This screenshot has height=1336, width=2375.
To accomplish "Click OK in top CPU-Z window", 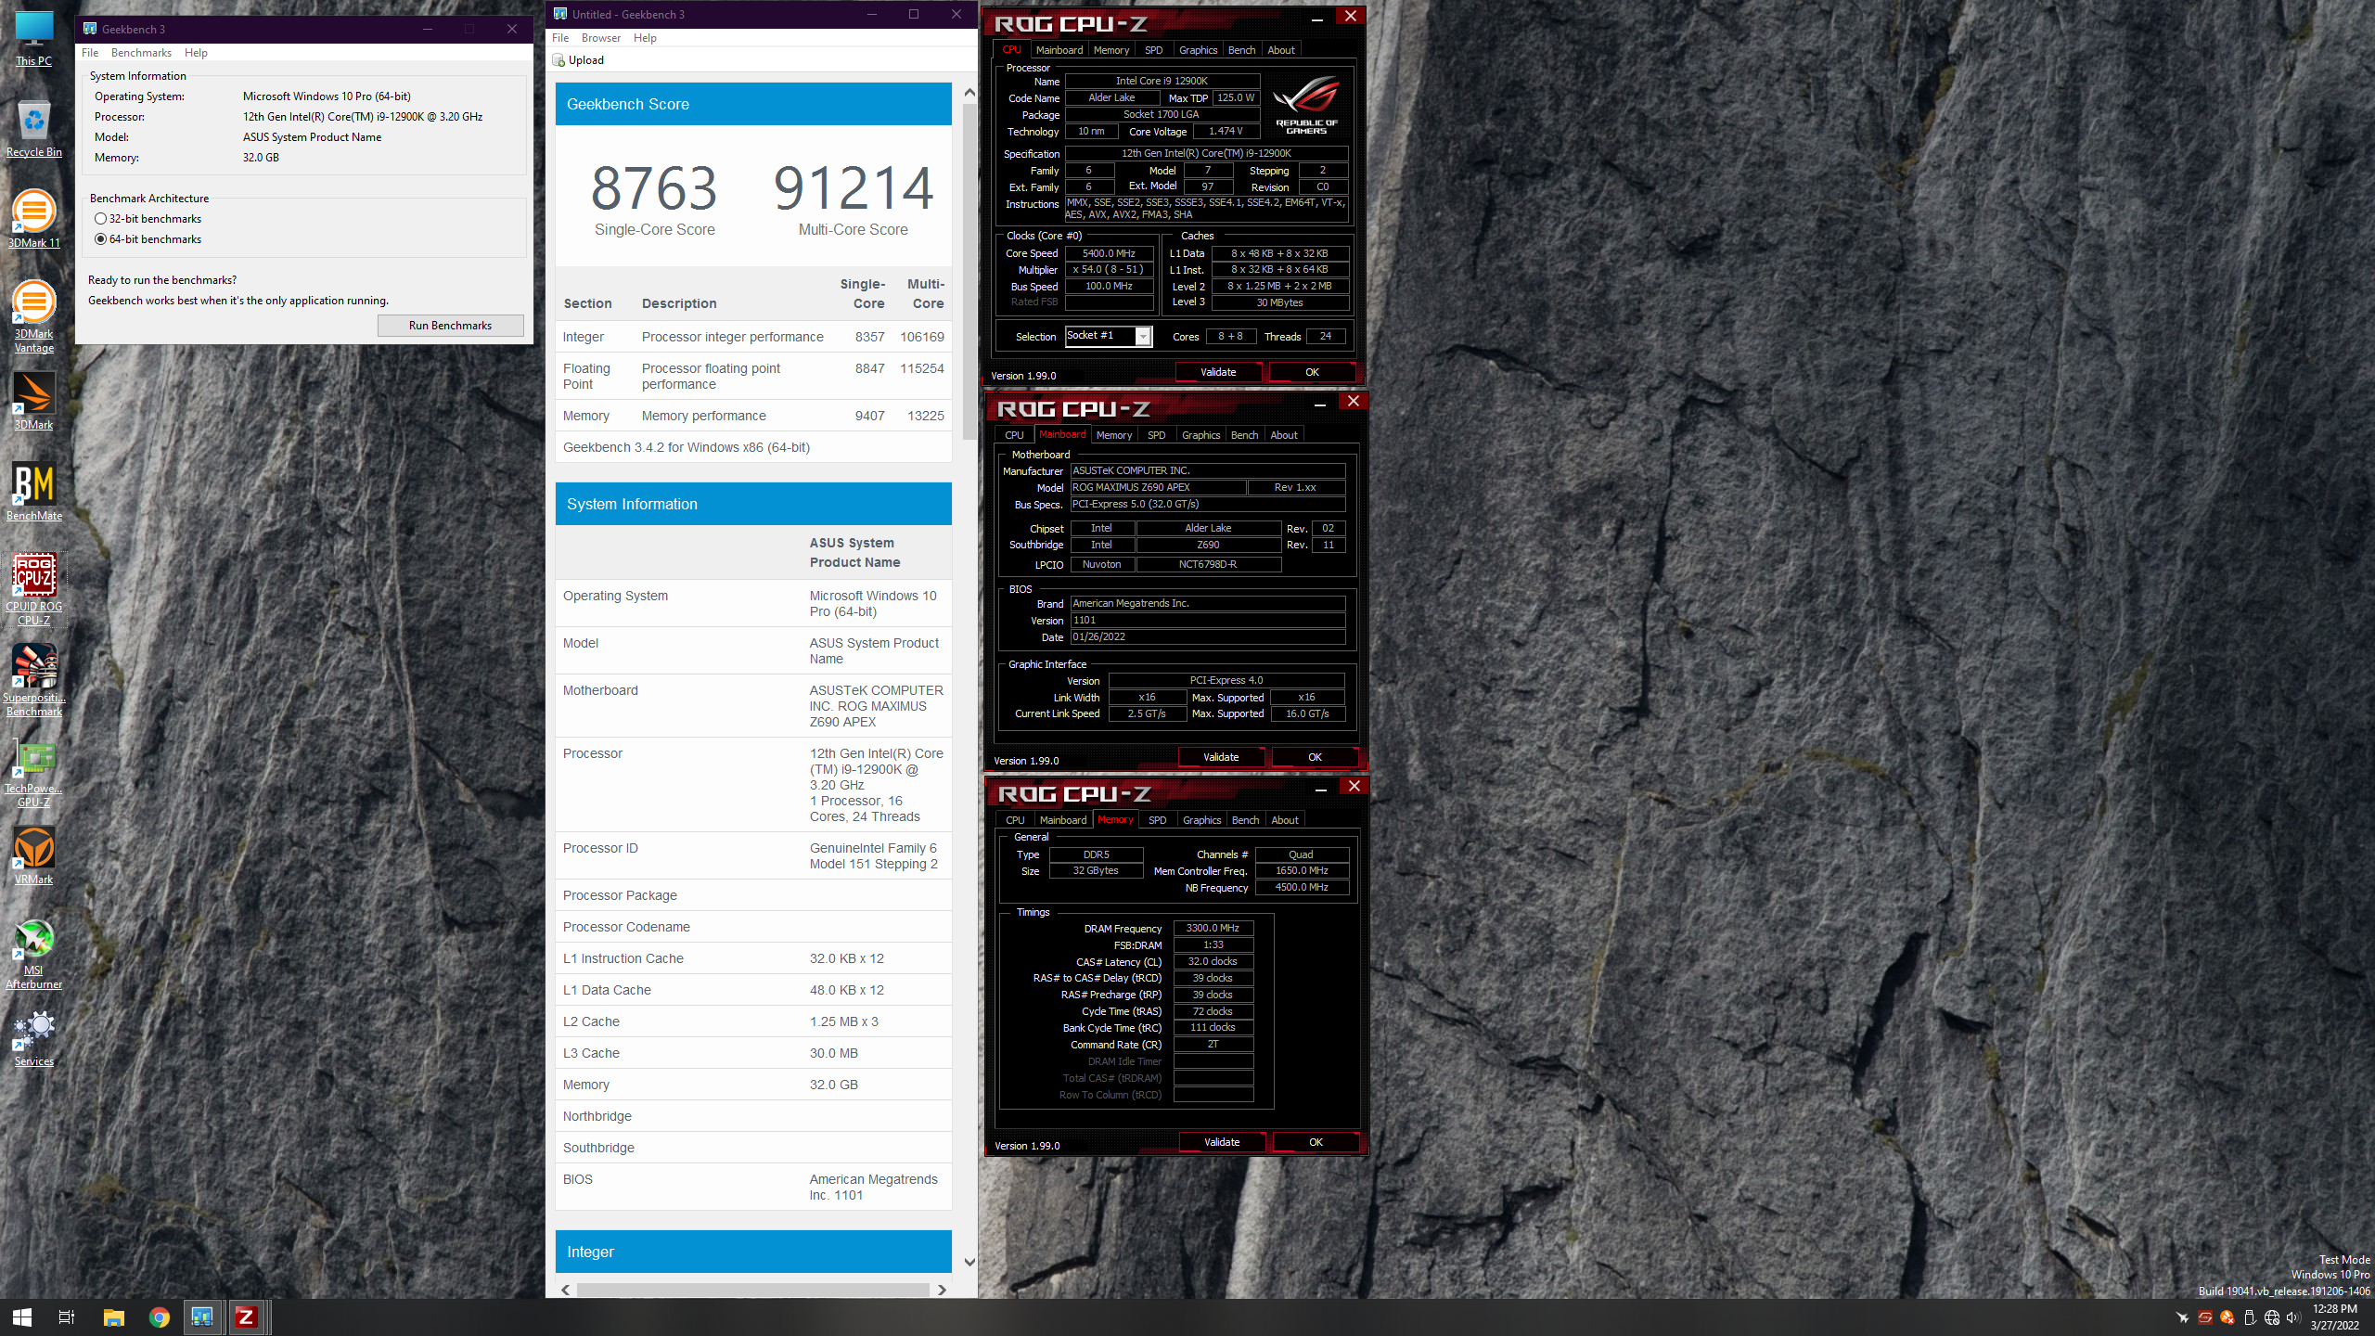I will (x=1312, y=372).
